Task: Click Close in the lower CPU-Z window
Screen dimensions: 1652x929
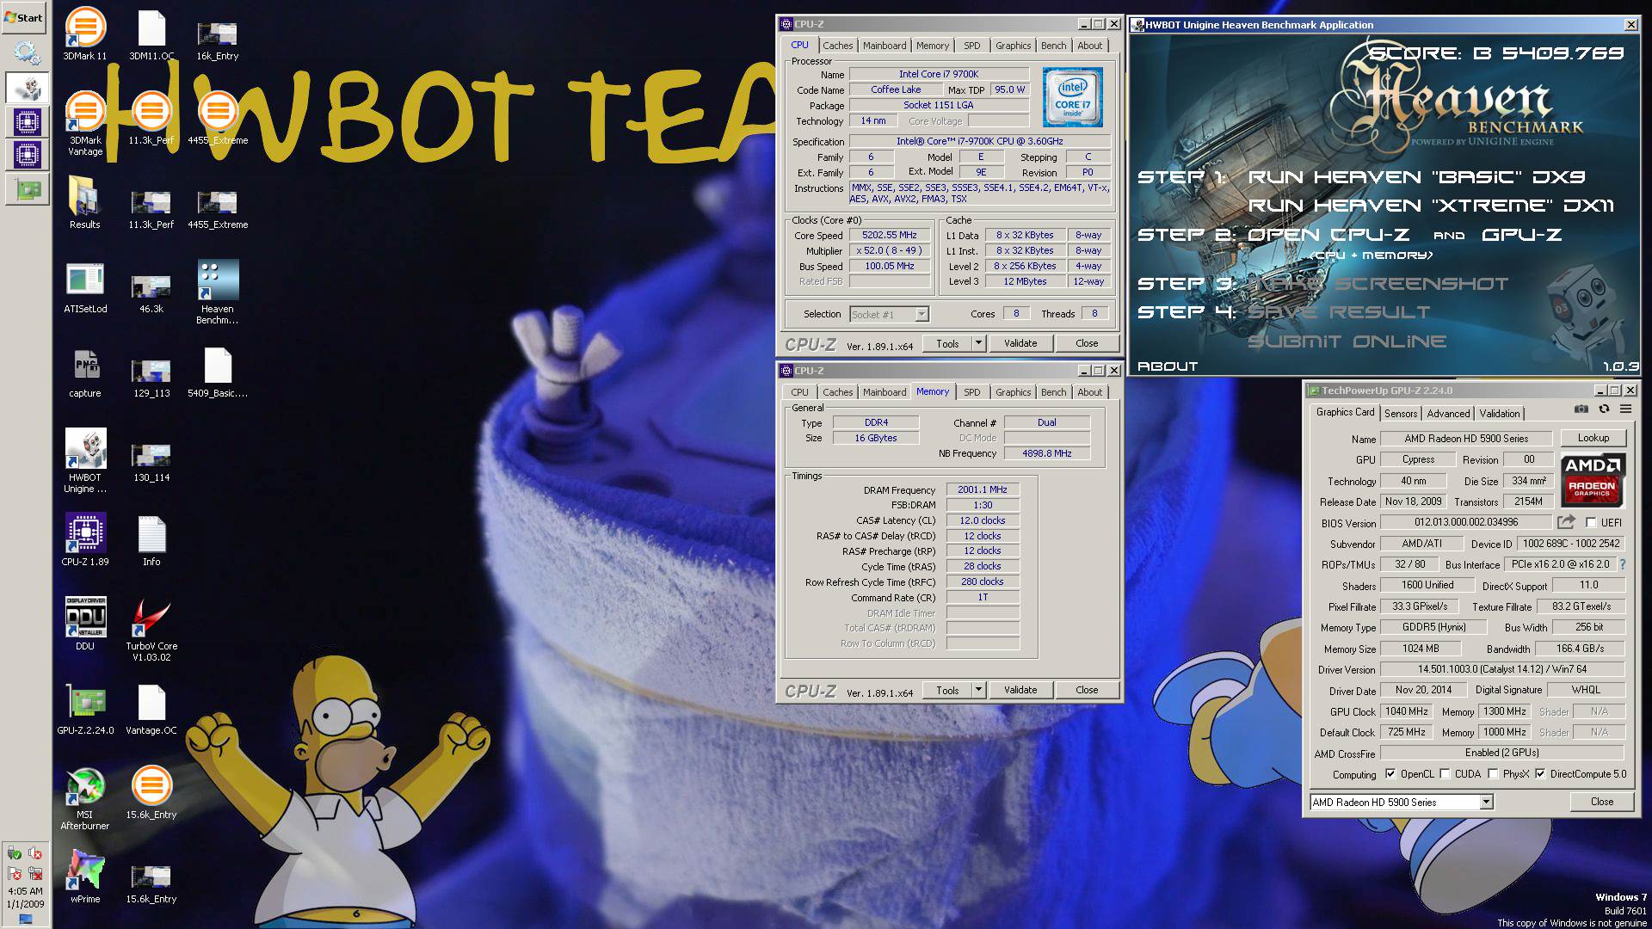Action: tap(1087, 690)
